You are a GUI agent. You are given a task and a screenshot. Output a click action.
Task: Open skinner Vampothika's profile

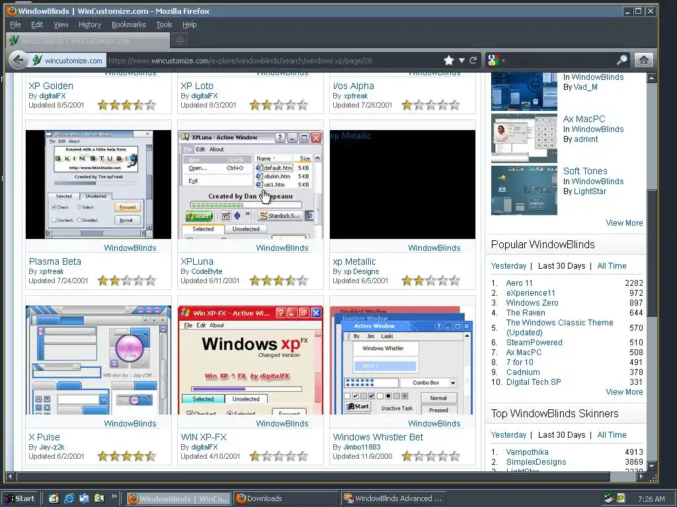coord(527,452)
